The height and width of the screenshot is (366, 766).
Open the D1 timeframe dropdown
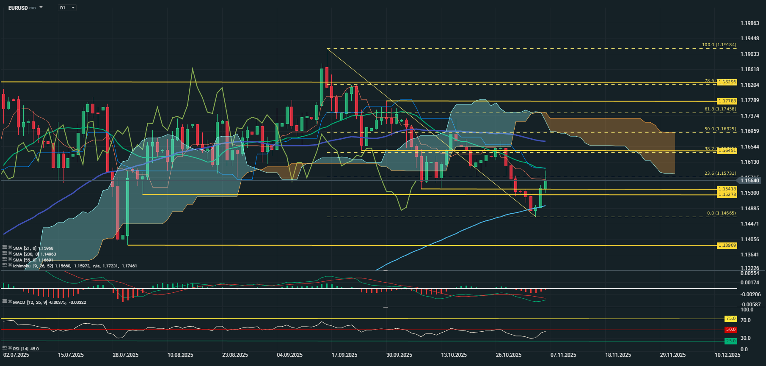tap(73, 8)
